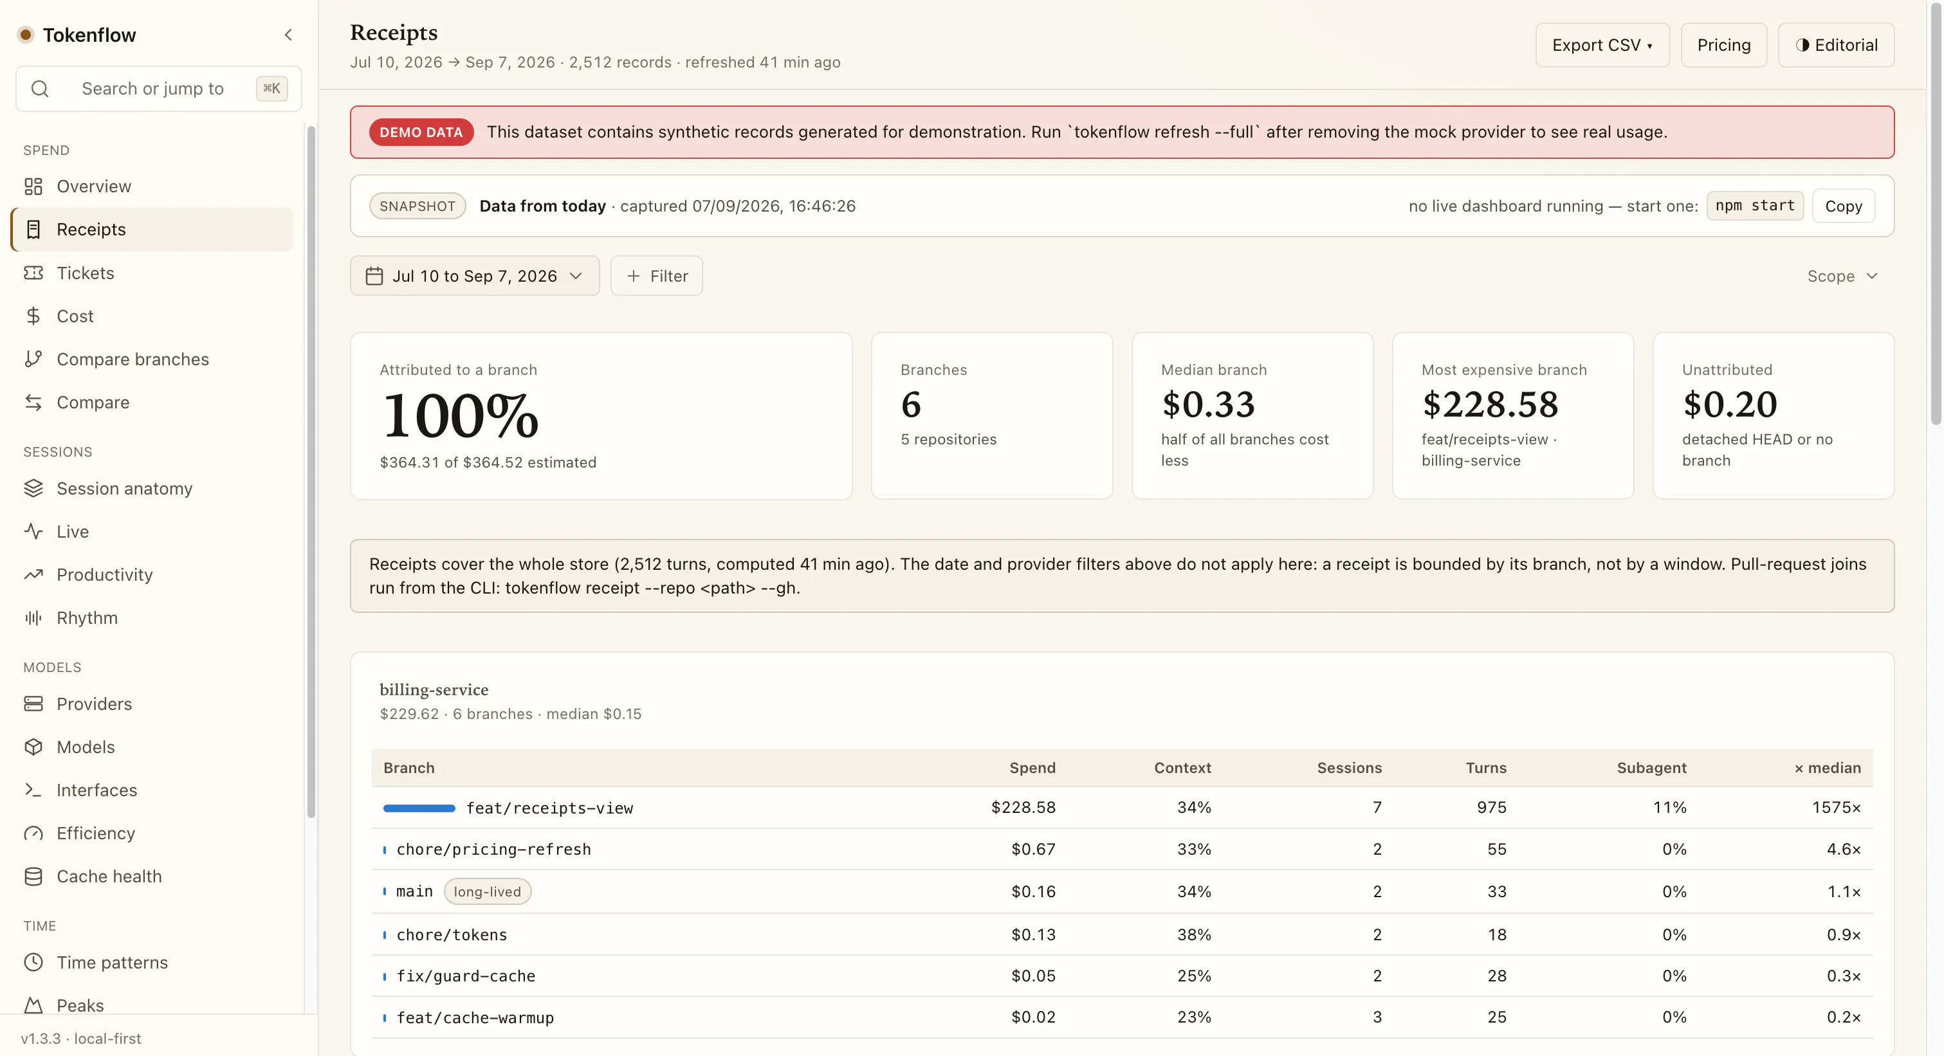This screenshot has width=1944, height=1056.
Task: Open the Tickets page icon
Action: pos(33,272)
